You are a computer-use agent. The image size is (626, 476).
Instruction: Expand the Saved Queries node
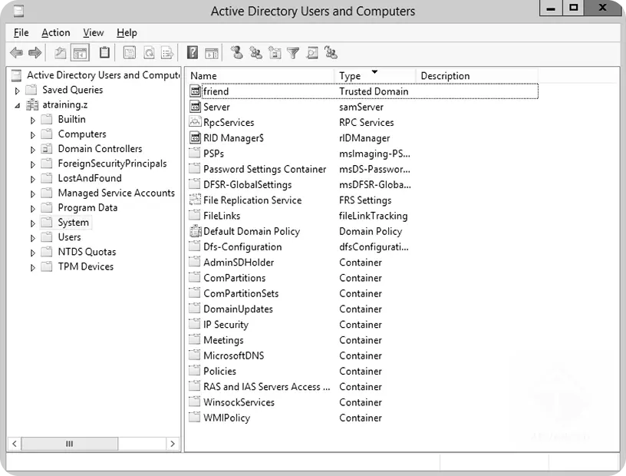click(x=17, y=91)
